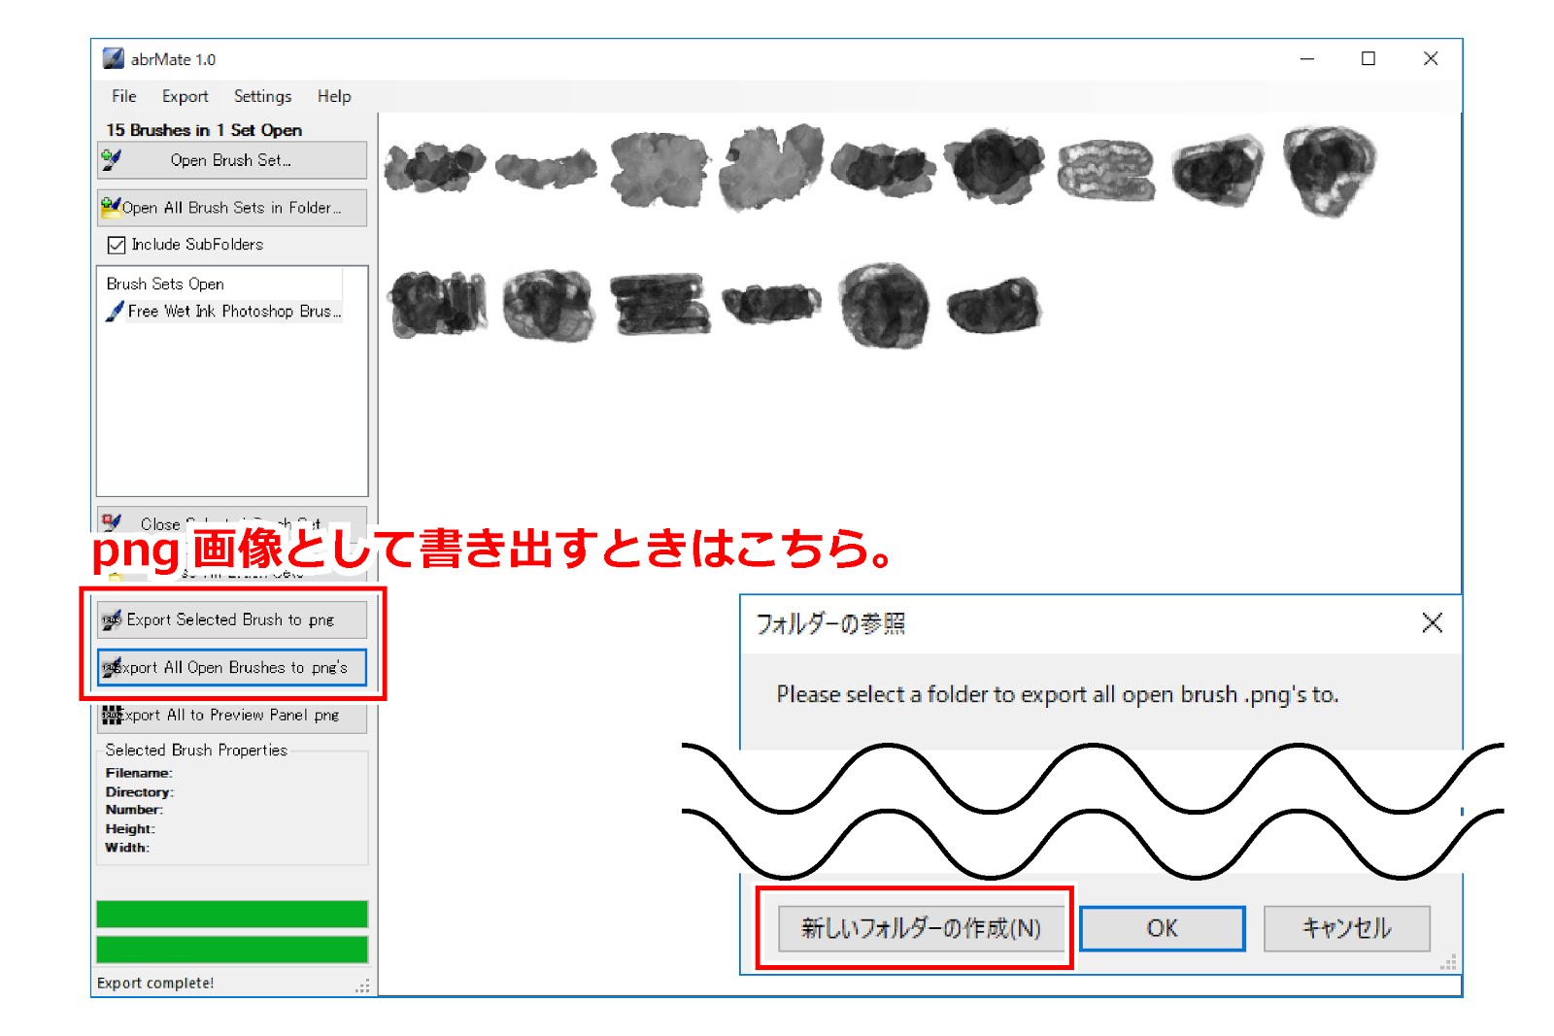This screenshot has height=1036, width=1554.
Task: Click the new folder creation button (新しいフォルダーの作成)
Action: click(x=921, y=929)
